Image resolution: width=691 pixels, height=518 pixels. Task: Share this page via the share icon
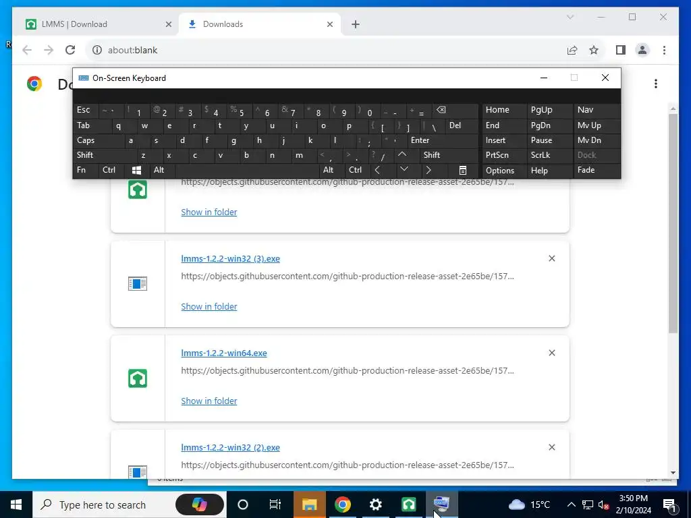(572, 50)
